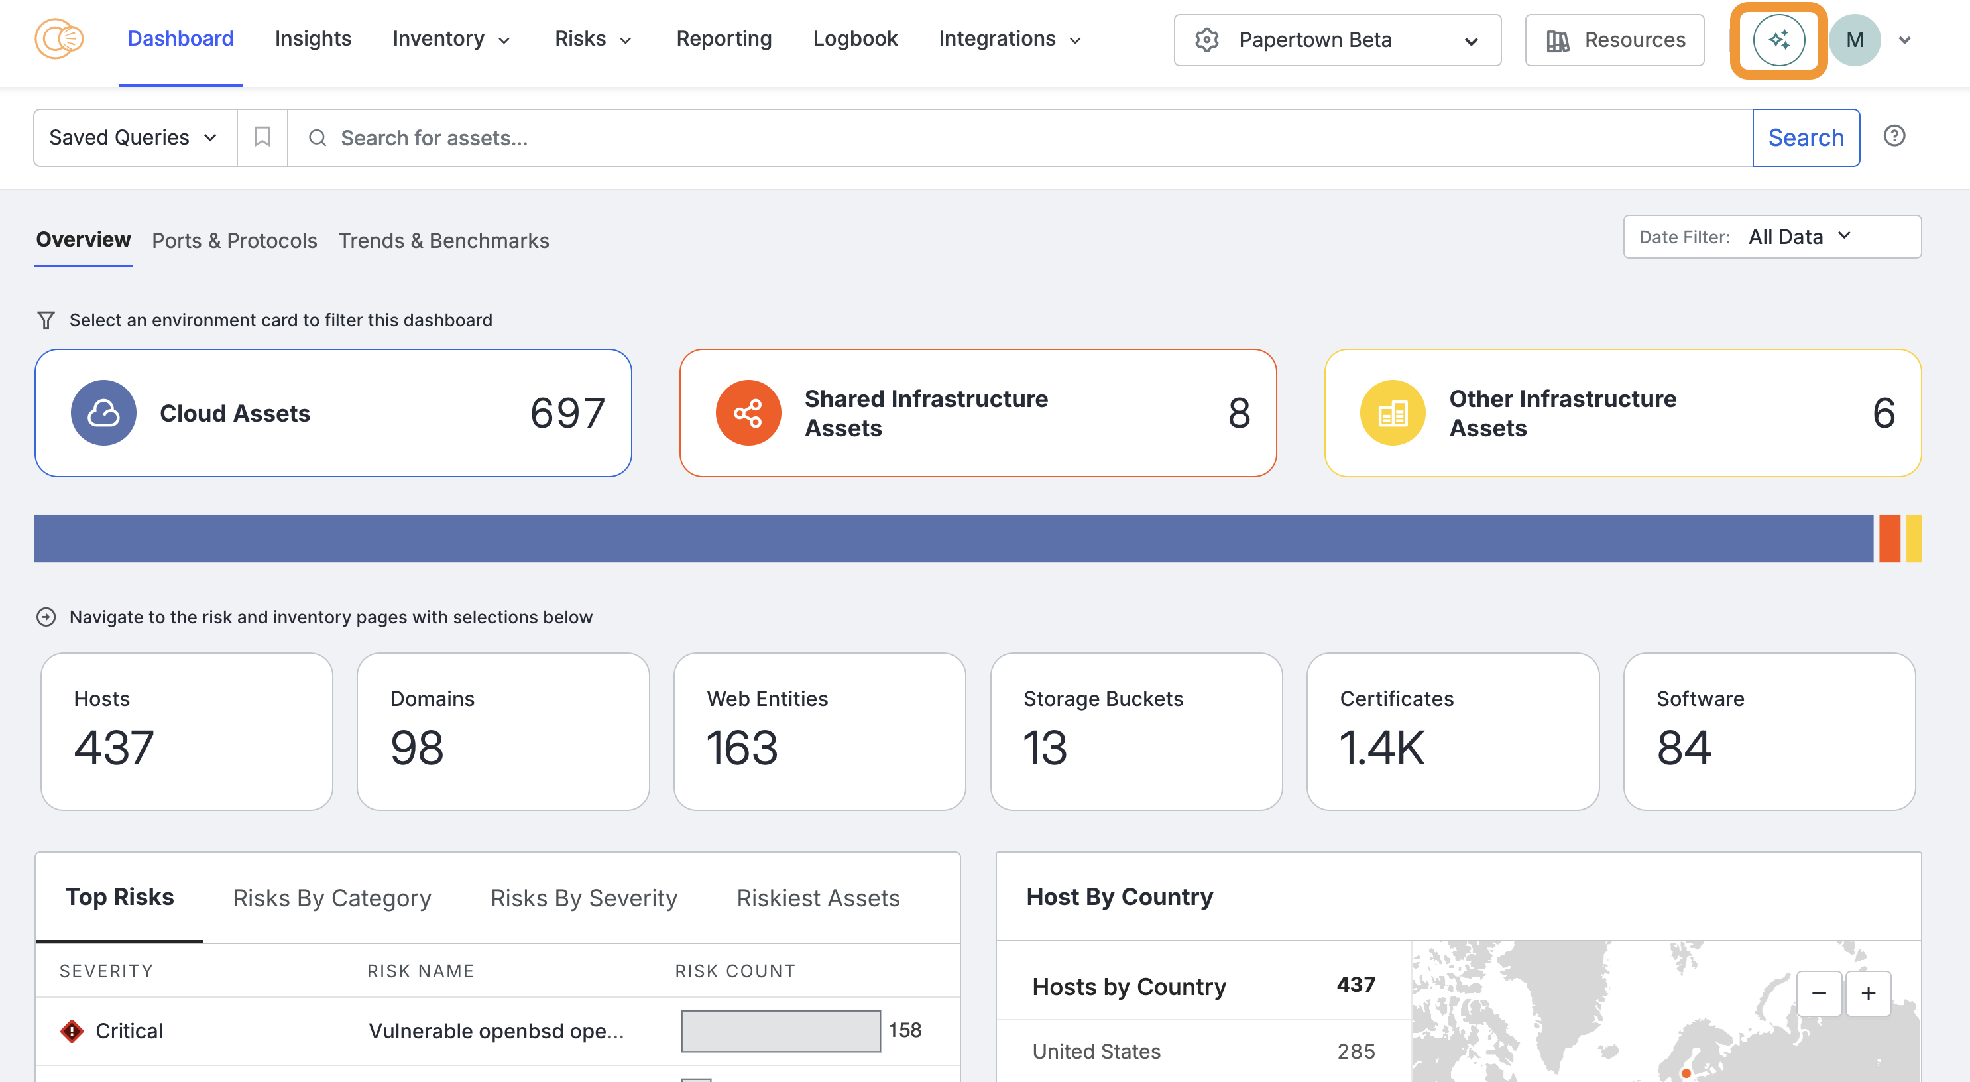Viewport: 1970px width, 1082px height.
Task: Open the user avatar M menu
Action: tap(1854, 40)
